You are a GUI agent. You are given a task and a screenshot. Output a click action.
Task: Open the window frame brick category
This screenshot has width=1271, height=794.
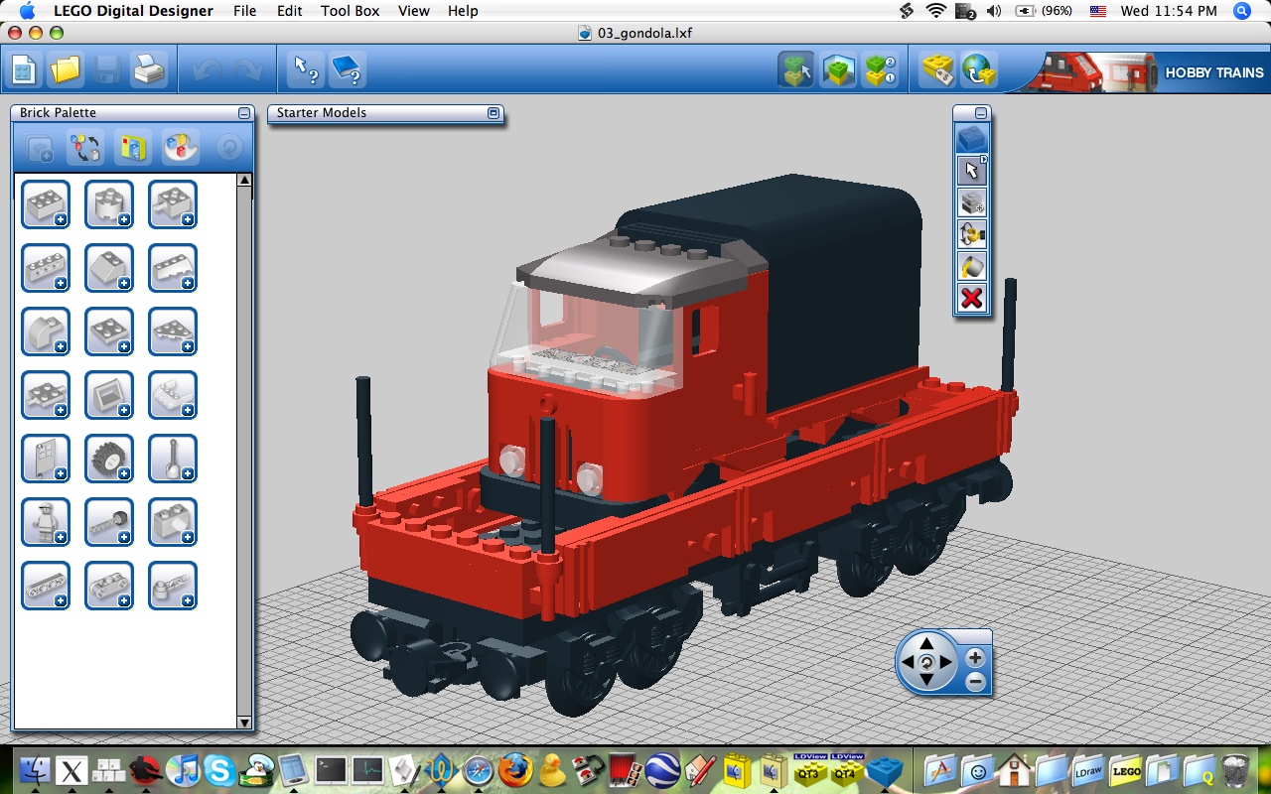point(109,395)
